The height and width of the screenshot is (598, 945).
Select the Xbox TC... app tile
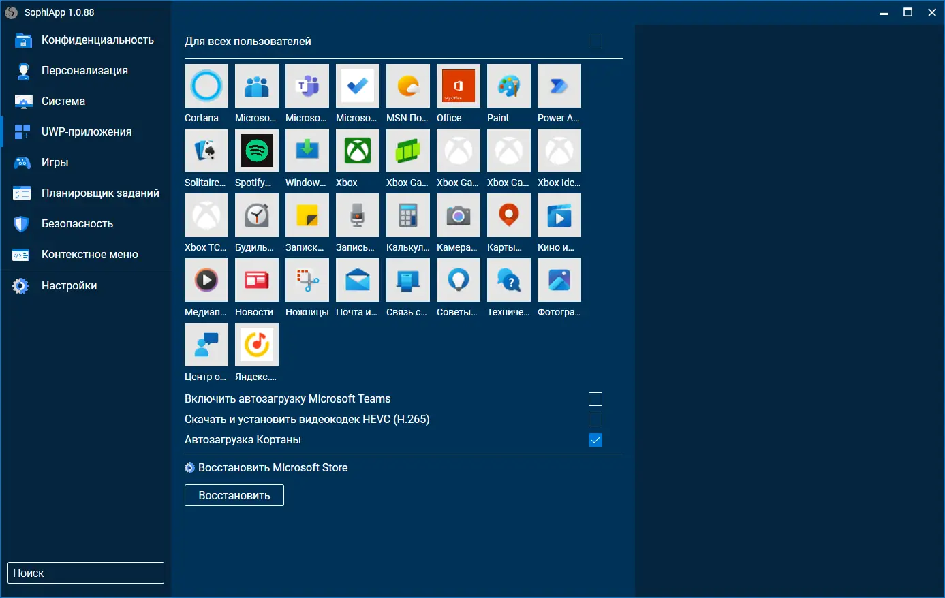pyautogui.click(x=206, y=215)
